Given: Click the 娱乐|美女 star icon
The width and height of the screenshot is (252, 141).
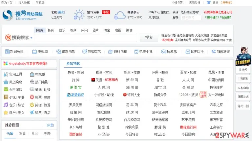Looking at the screenshot, I should point(6,112).
